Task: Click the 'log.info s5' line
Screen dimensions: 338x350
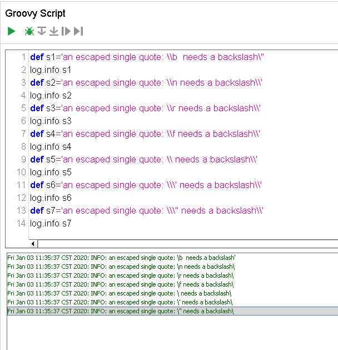Action: click(x=51, y=172)
